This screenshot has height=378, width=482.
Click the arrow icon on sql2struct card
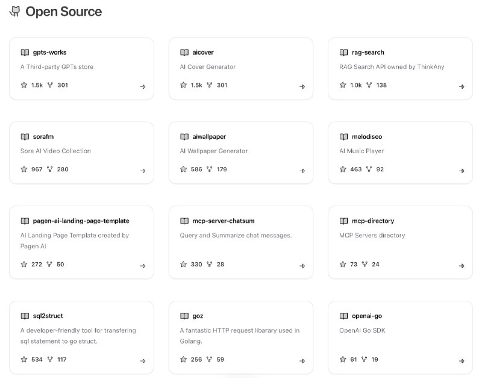(143, 361)
